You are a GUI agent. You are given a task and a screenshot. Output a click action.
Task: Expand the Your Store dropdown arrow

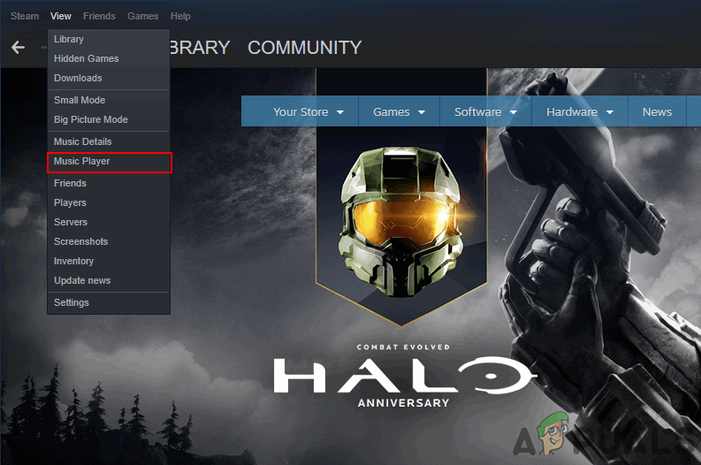pyautogui.click(x=340, y=111)
